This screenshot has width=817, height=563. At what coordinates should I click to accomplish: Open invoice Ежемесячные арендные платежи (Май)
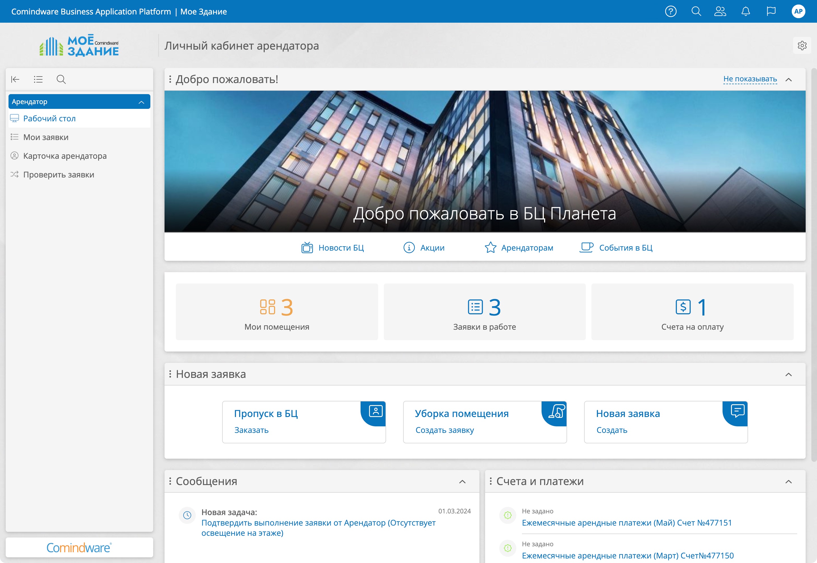click(x=627, y=522)
